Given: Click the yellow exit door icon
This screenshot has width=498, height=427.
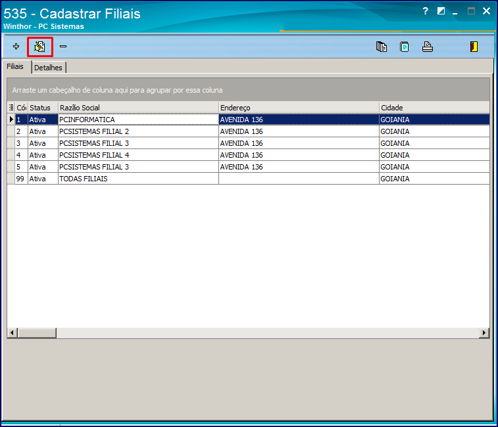Looking at the screenshot, I should 474,47.
